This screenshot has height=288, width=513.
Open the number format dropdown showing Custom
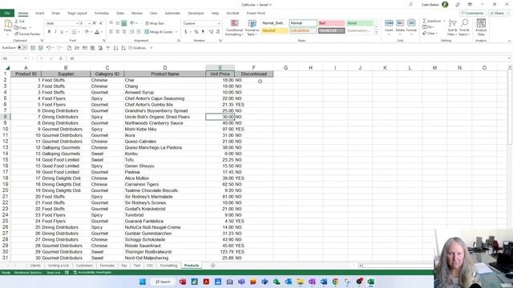pyautogui.click(x=219, y=23)
